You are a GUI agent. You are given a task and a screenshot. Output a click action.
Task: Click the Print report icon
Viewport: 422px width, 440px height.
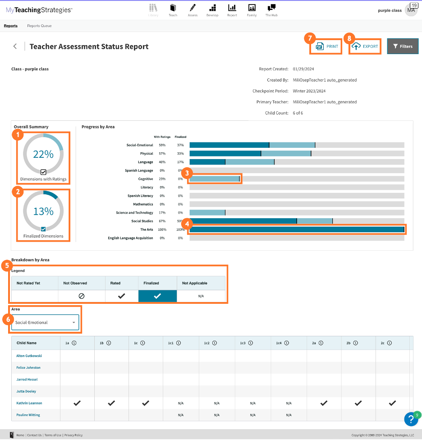pos(326,46)
